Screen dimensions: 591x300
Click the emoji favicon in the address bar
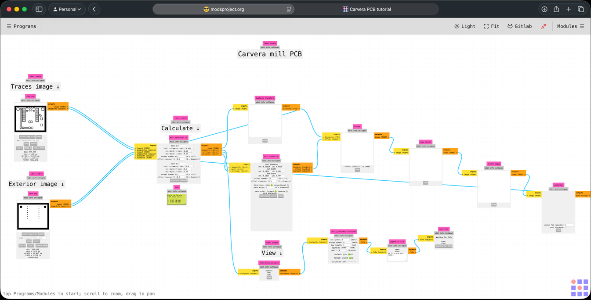(206, 9)
